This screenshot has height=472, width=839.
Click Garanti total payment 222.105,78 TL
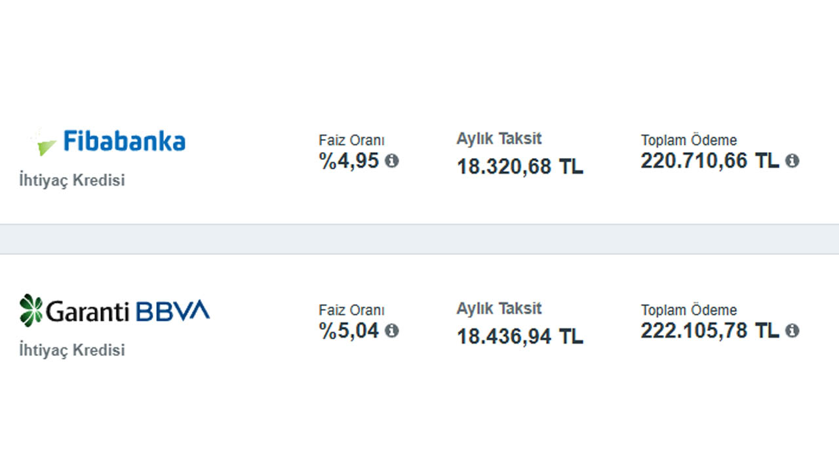coord(710,330)
